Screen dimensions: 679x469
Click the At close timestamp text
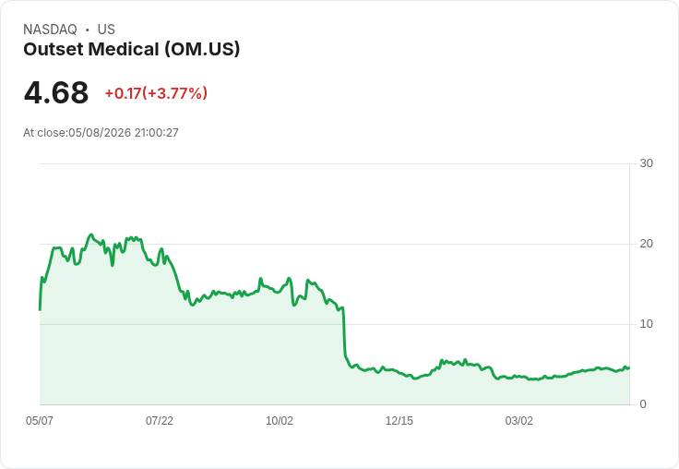pyautogui.click(x=101, y=133)
